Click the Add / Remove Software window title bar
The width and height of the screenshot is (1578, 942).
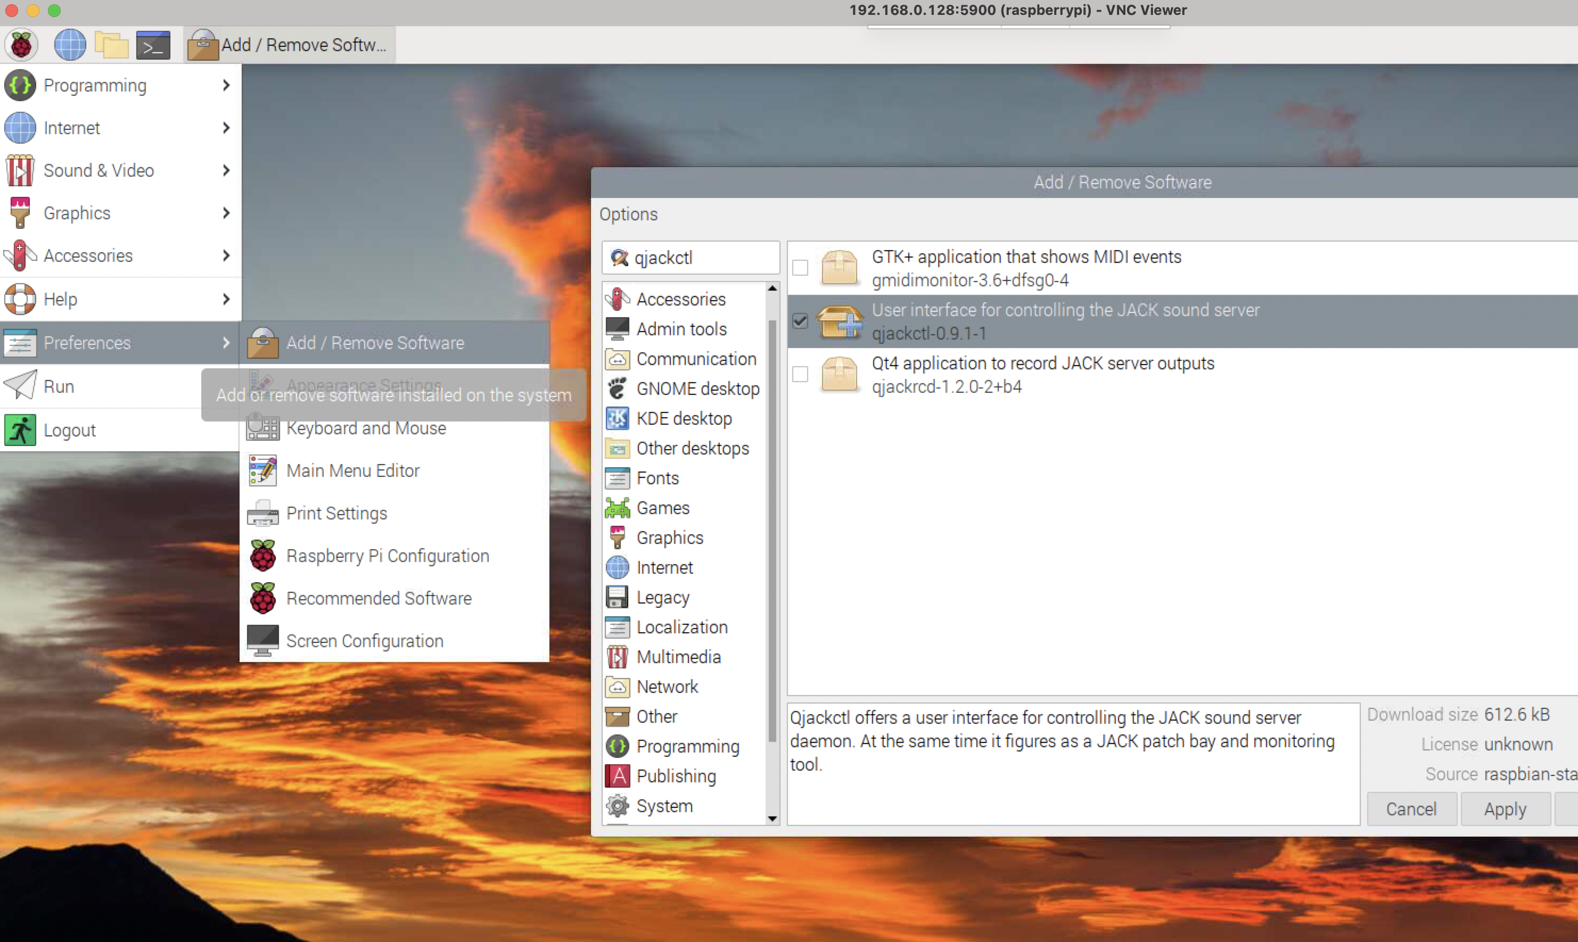(1084, 183)
